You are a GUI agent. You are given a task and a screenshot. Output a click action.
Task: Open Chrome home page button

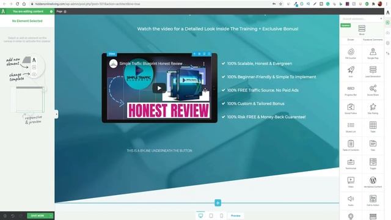(x=24, y=4)
